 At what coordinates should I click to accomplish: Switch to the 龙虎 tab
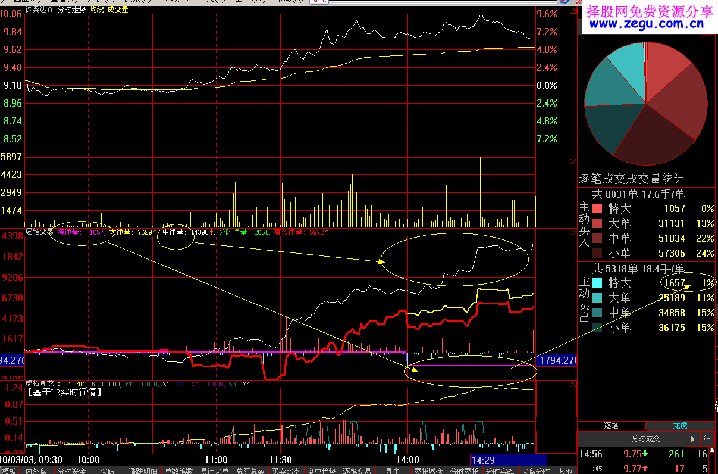coord(679,426)
